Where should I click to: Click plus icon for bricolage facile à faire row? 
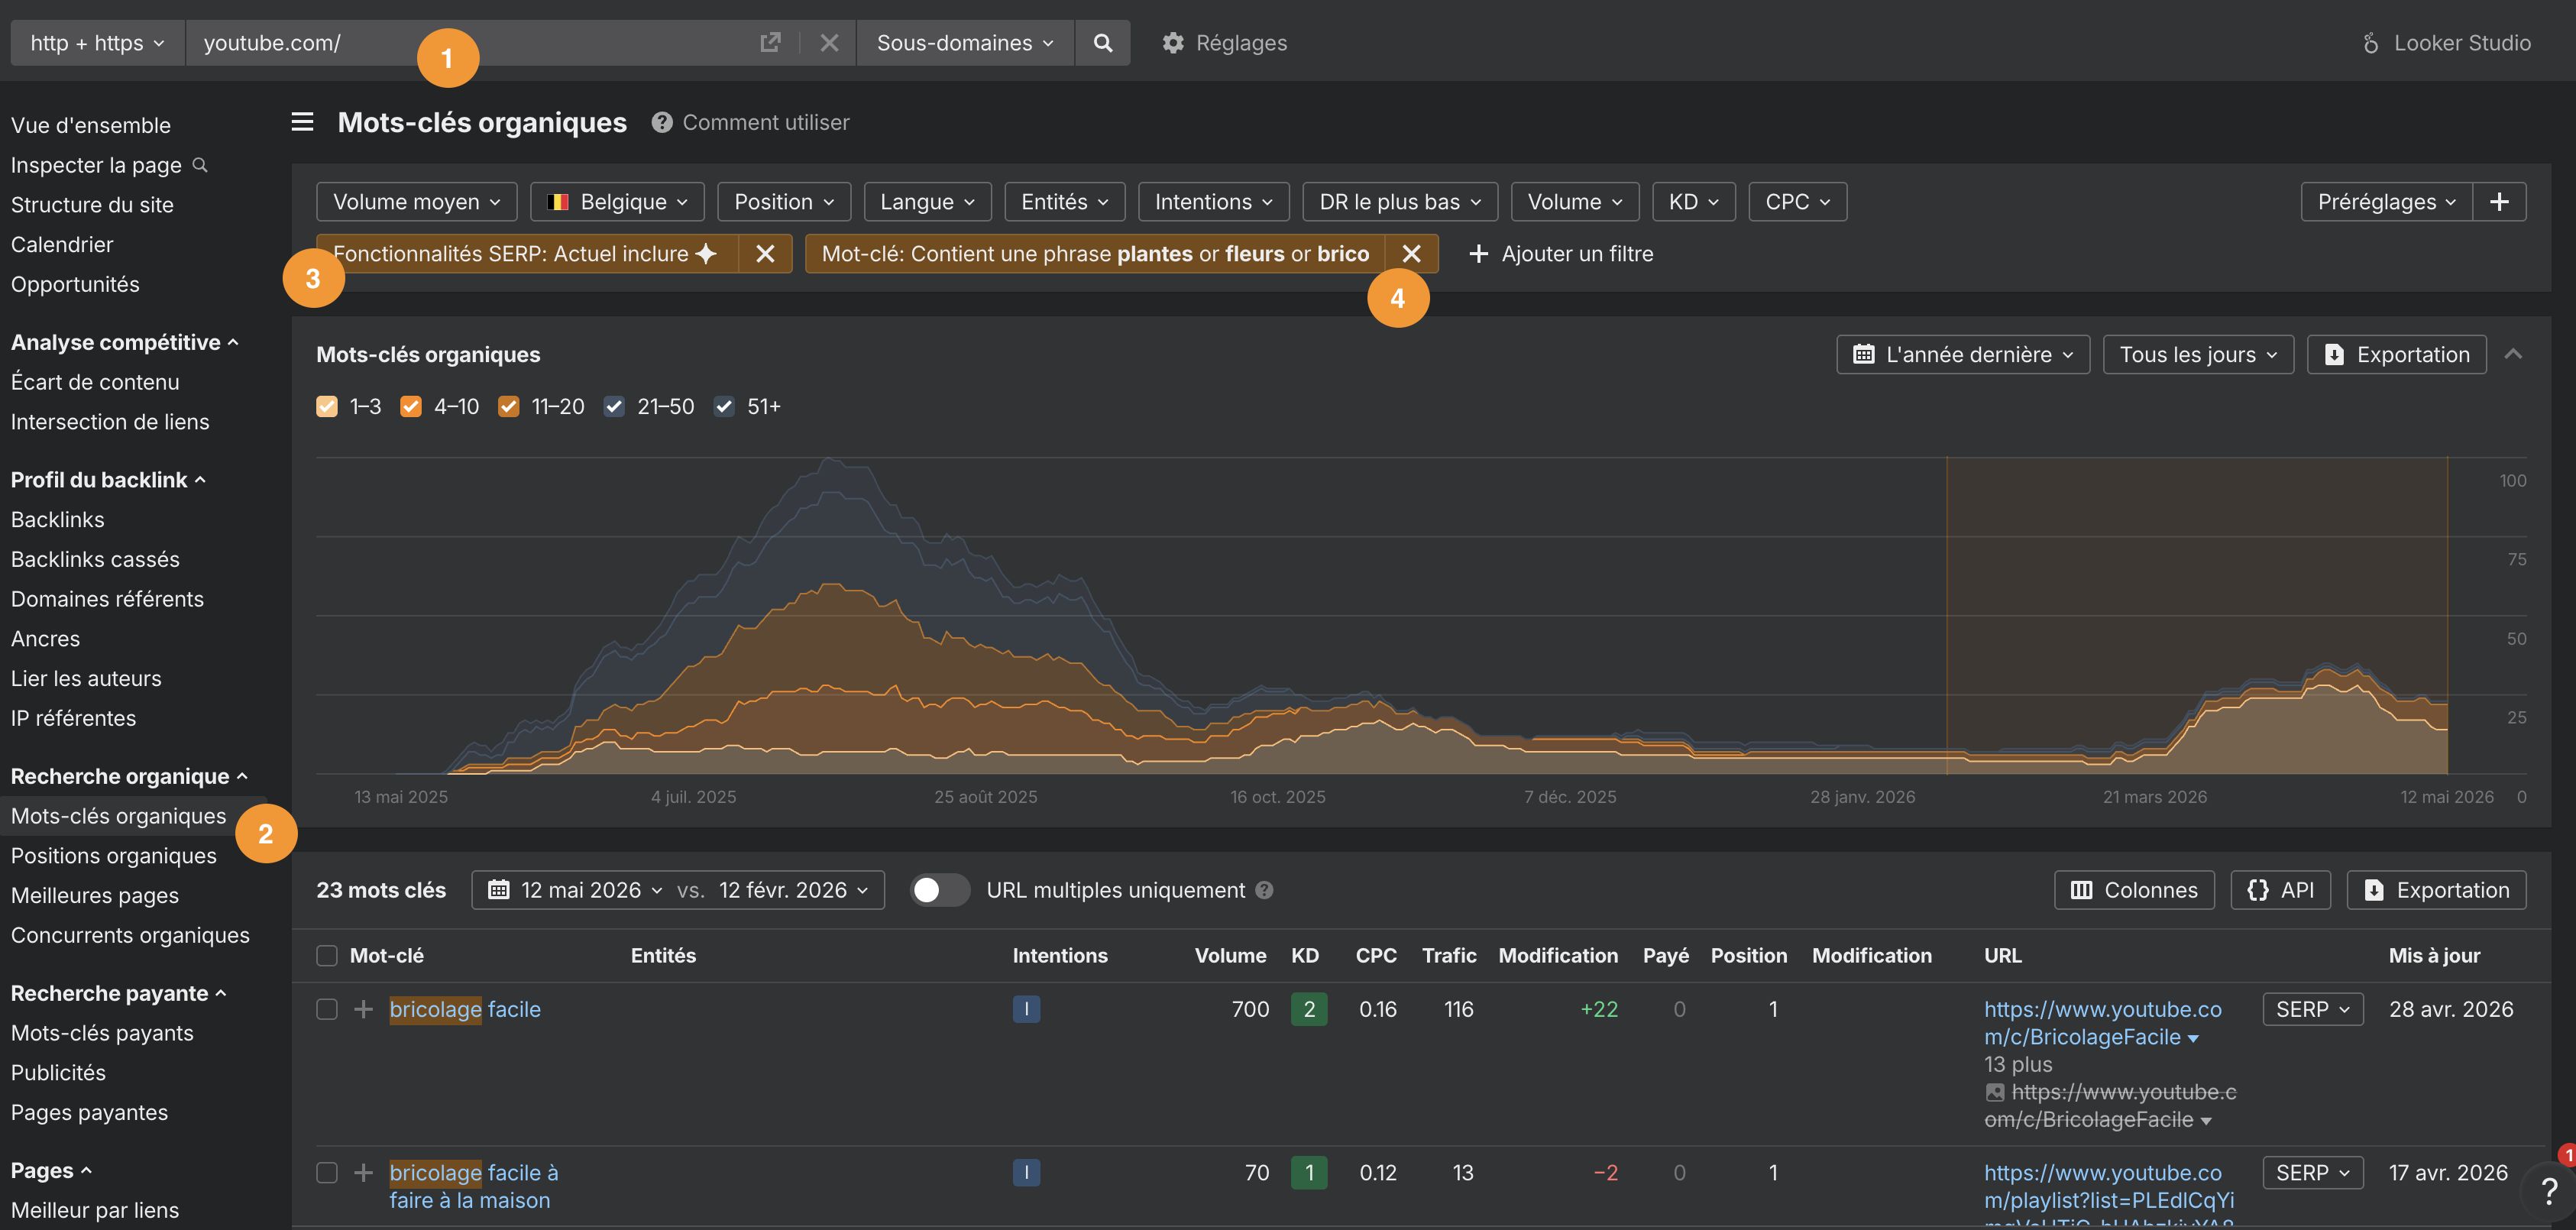(364, 1172)
